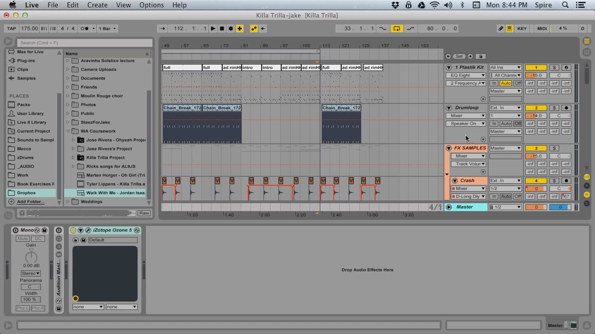Open Drumloop Ext. In input dropdown
The width and height of the screenshot is (595, 334).
505,108
